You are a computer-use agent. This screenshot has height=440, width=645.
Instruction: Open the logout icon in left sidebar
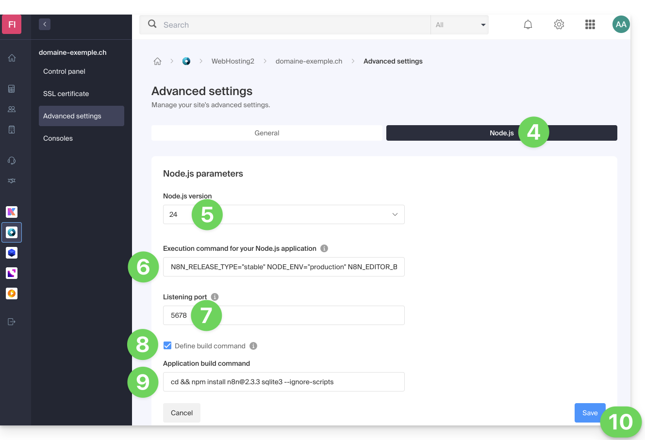(12, 322)
